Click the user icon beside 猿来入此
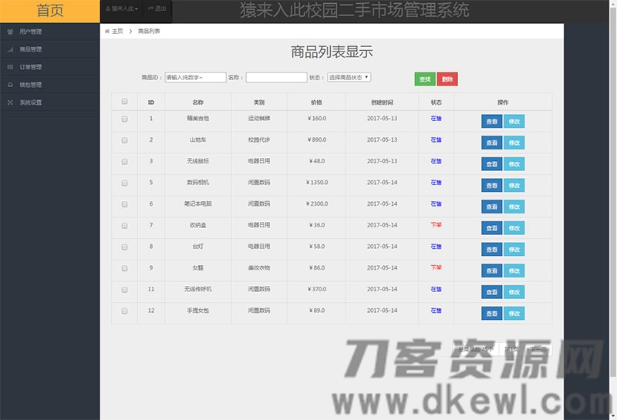The image size is (617, 420). click(x=108, y=8)
